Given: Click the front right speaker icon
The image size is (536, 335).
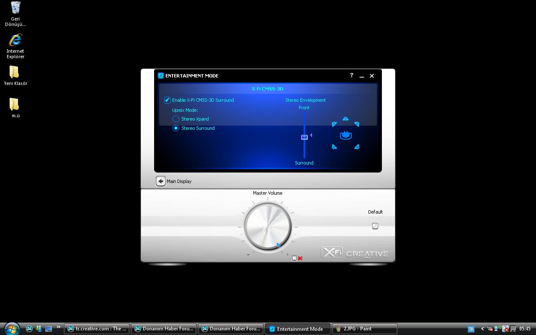Looking at the screenshot, I should [357, 124].
